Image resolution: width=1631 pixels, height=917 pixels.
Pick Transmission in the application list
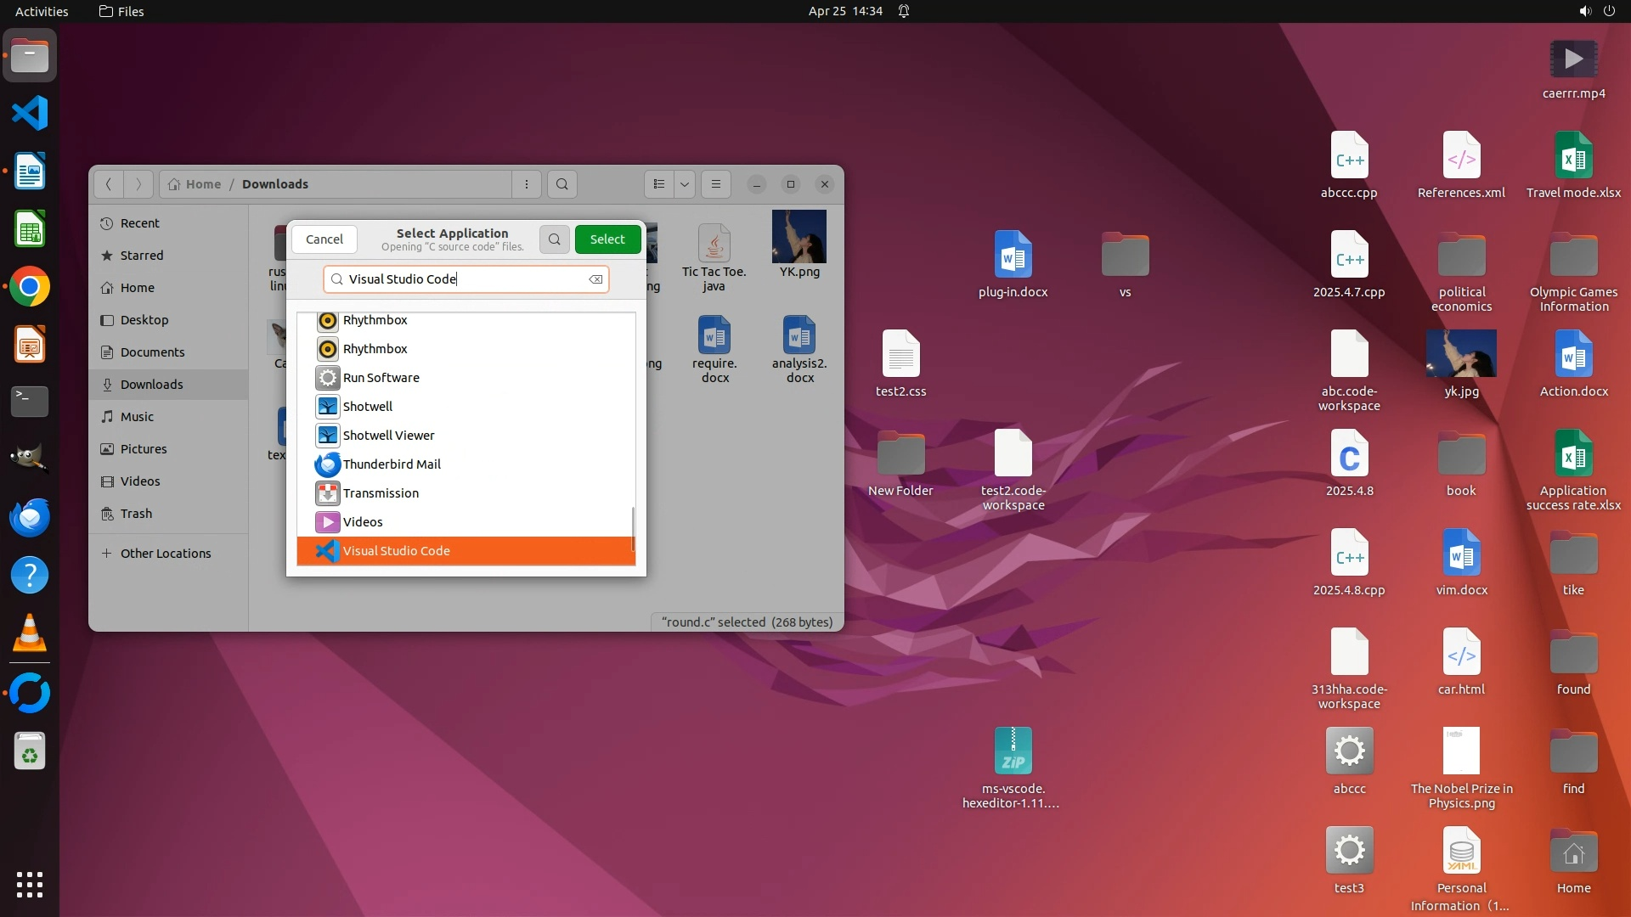tap(380, 493)
